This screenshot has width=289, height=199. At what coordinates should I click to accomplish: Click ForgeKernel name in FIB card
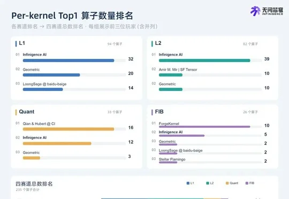point(169,124)
